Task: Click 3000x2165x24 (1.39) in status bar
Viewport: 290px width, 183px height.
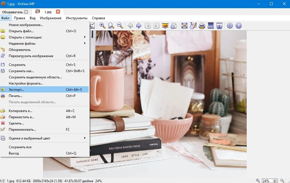Action: click(48, 181)
